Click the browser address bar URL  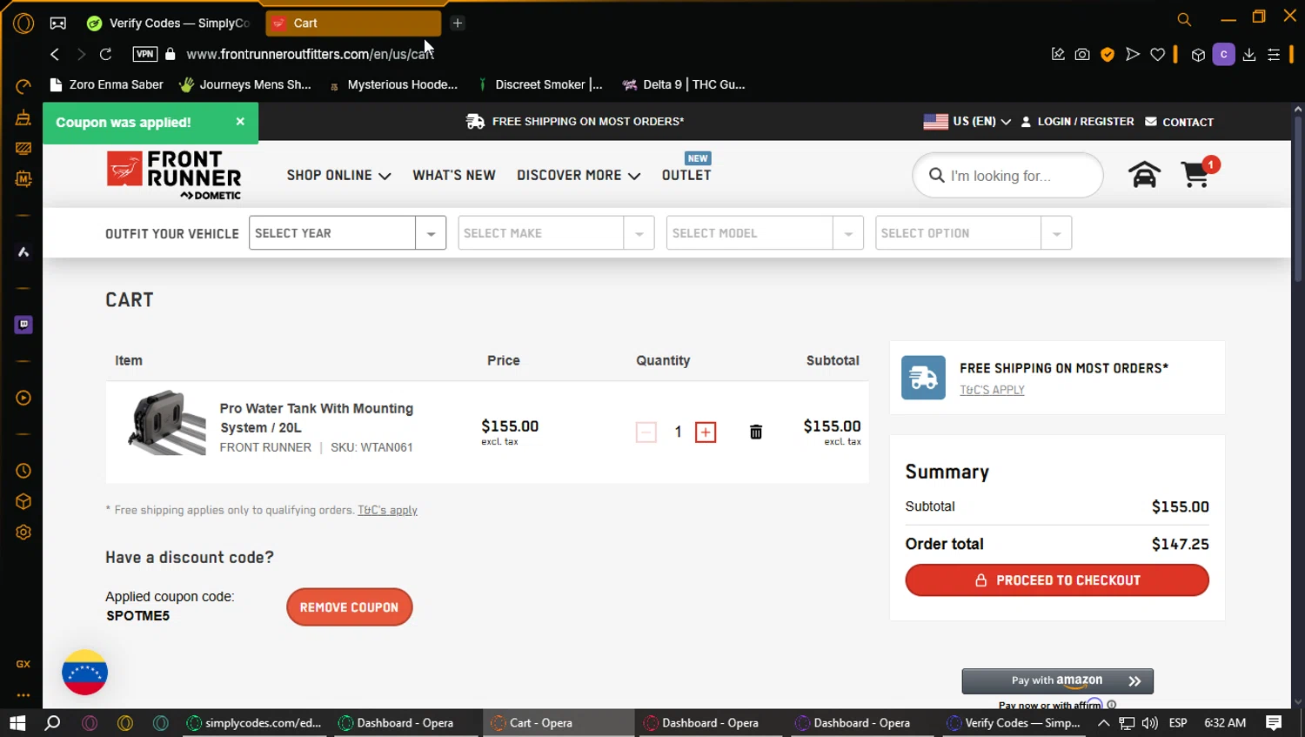tap(310, 54)
